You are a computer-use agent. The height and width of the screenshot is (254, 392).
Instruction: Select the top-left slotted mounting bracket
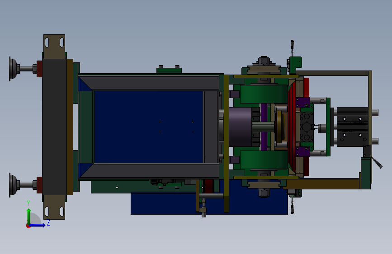54,47
